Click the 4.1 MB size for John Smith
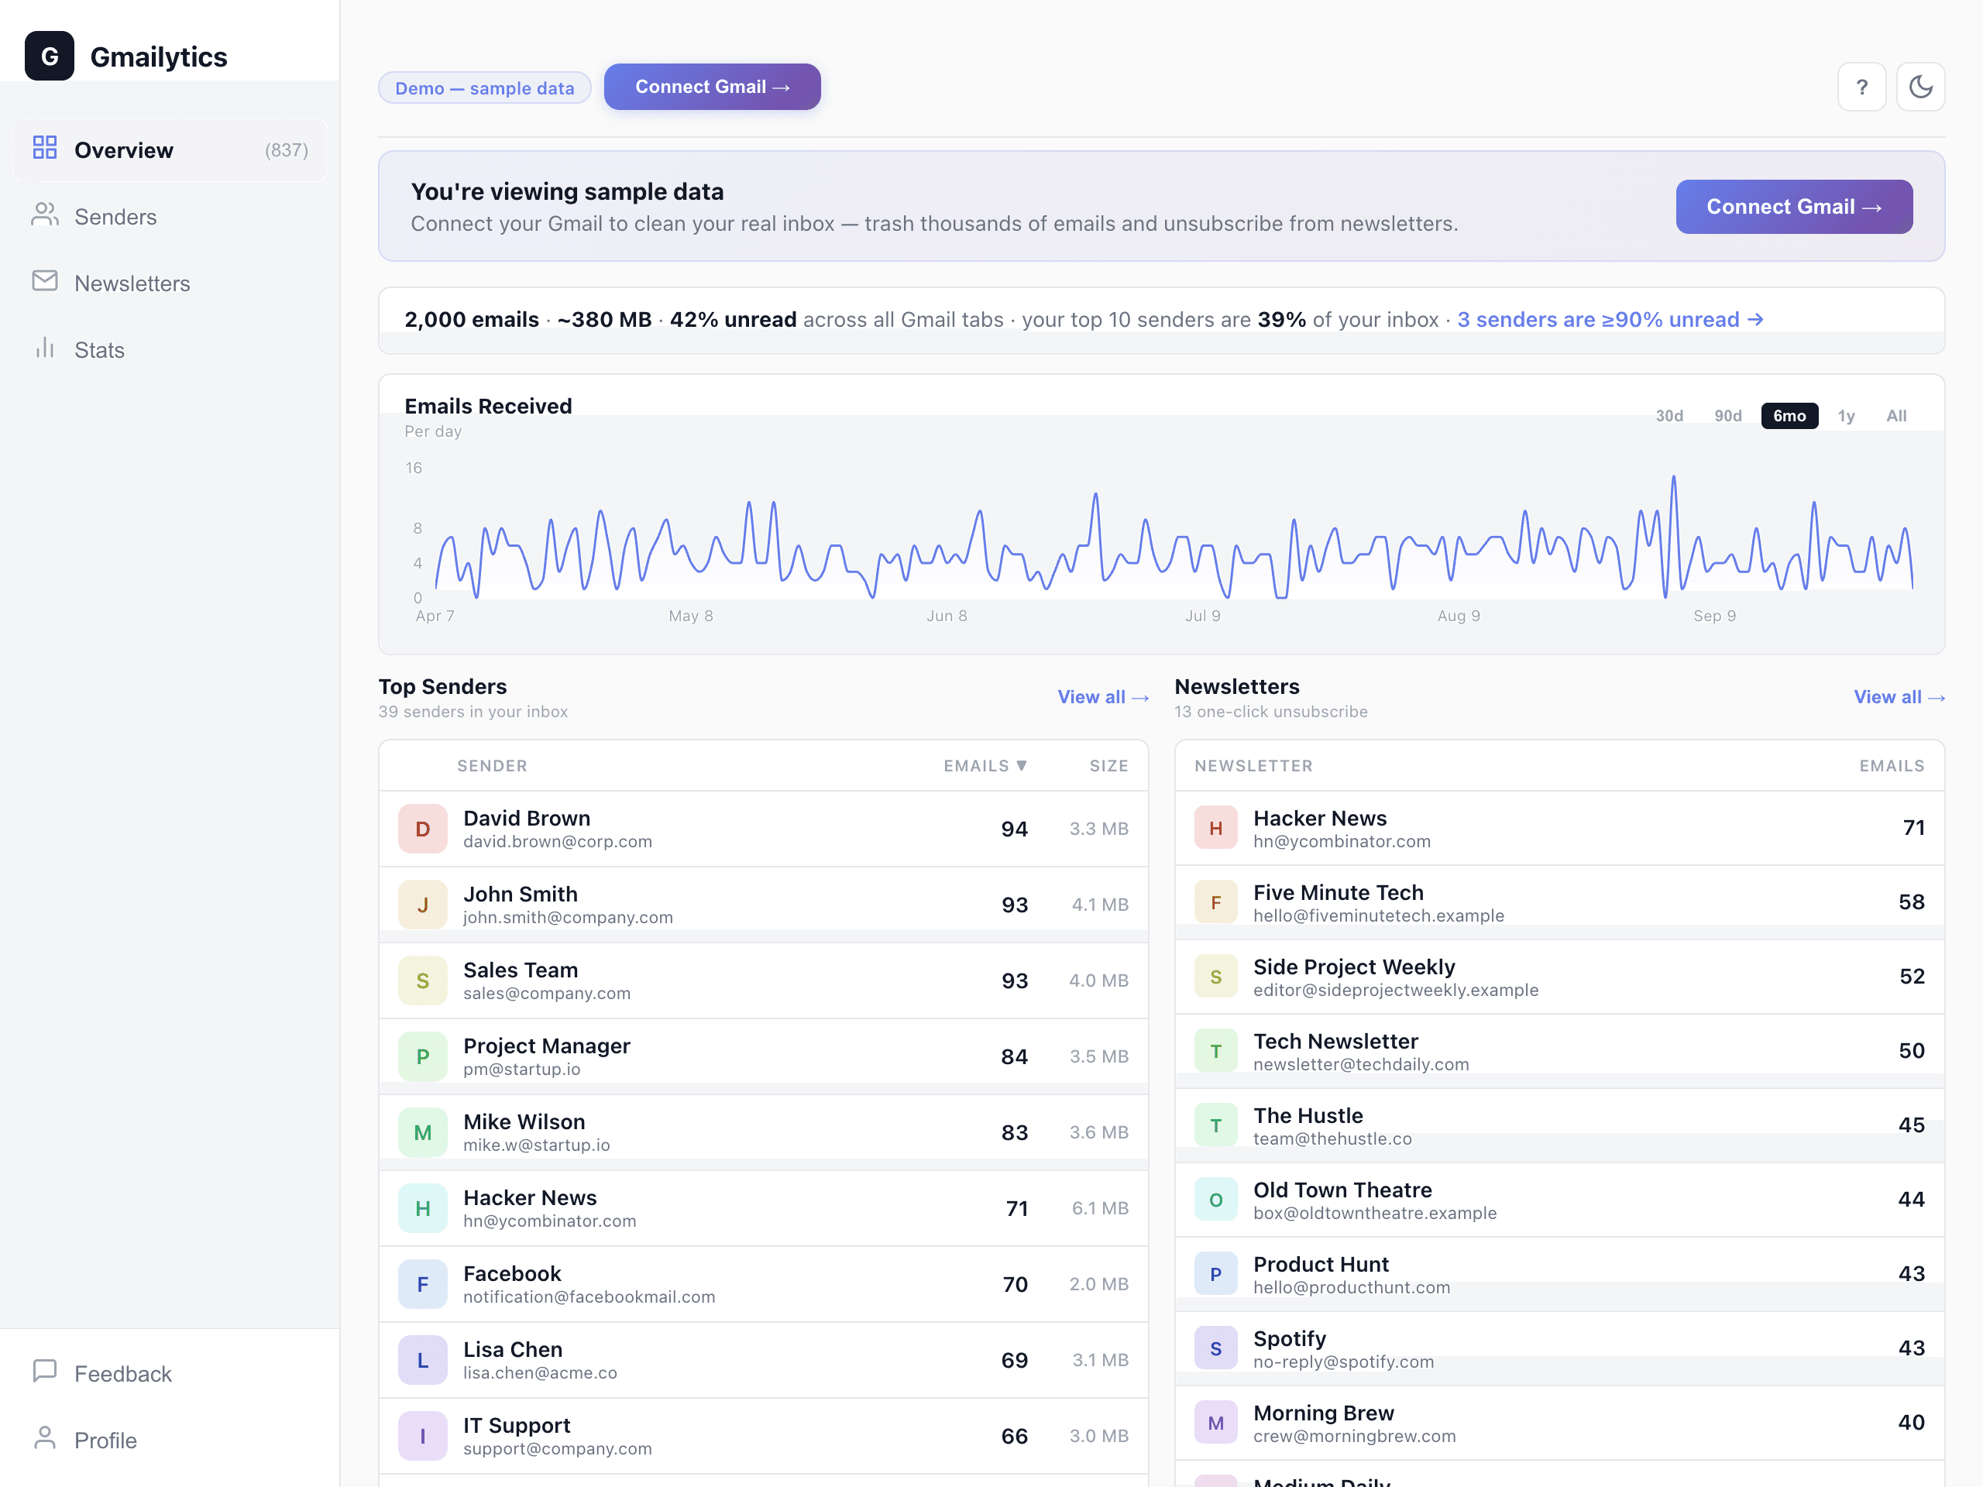 pos(1100,905)
